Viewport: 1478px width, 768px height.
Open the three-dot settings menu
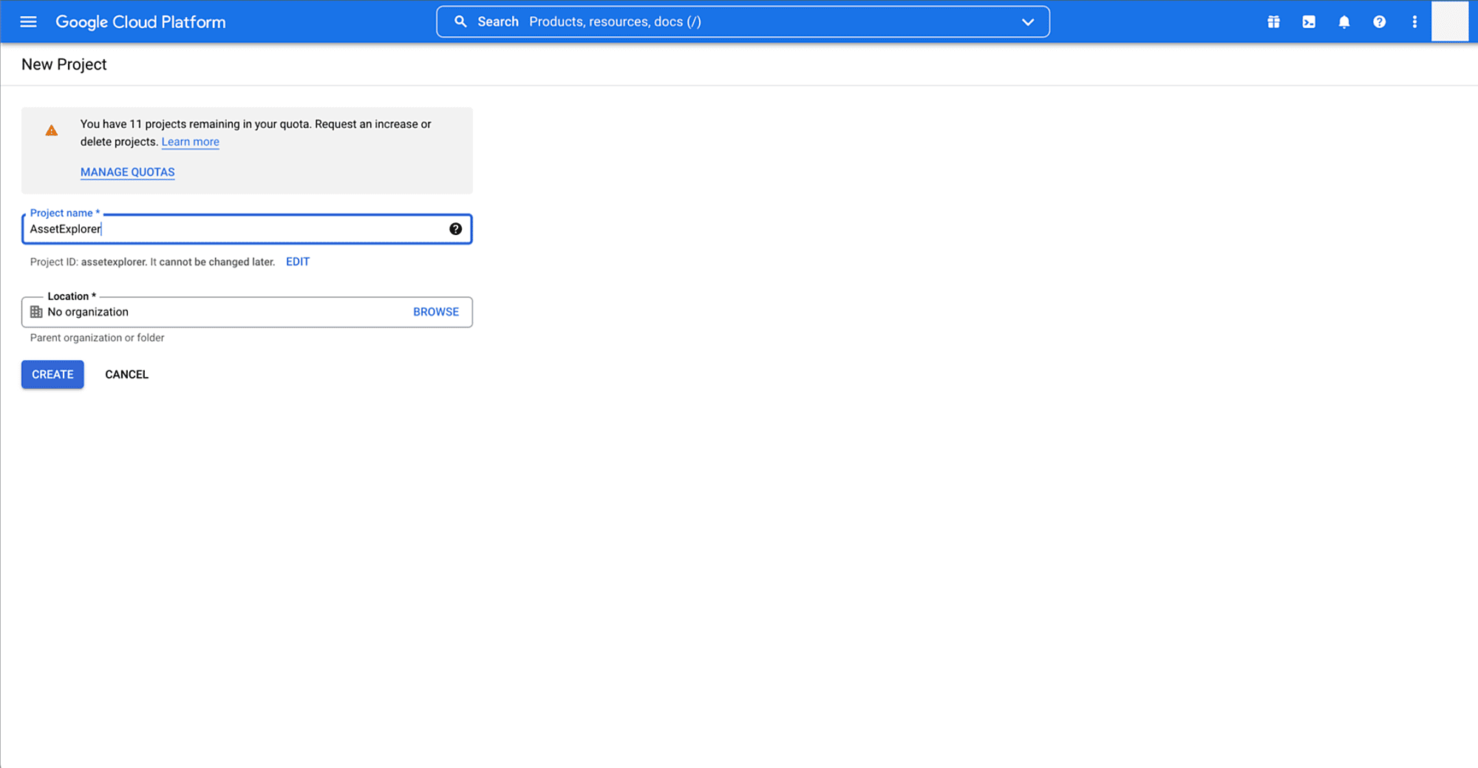[x=1414, y=22]
